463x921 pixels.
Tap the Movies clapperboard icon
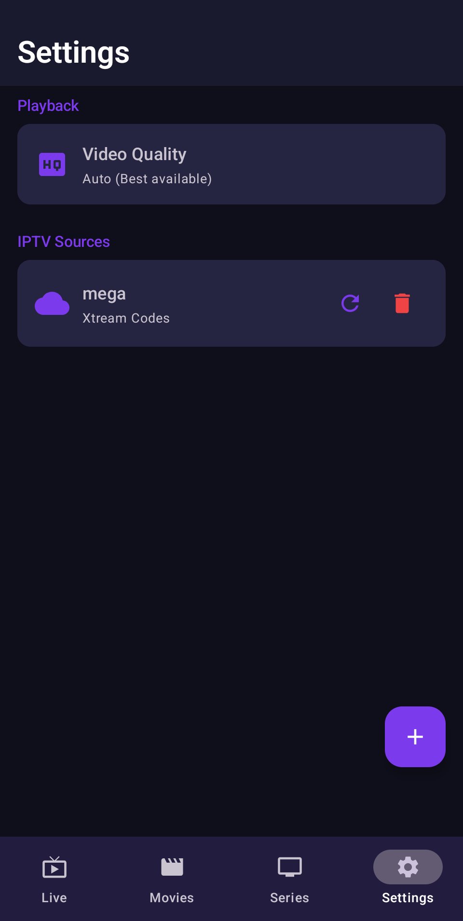(172, 867)
